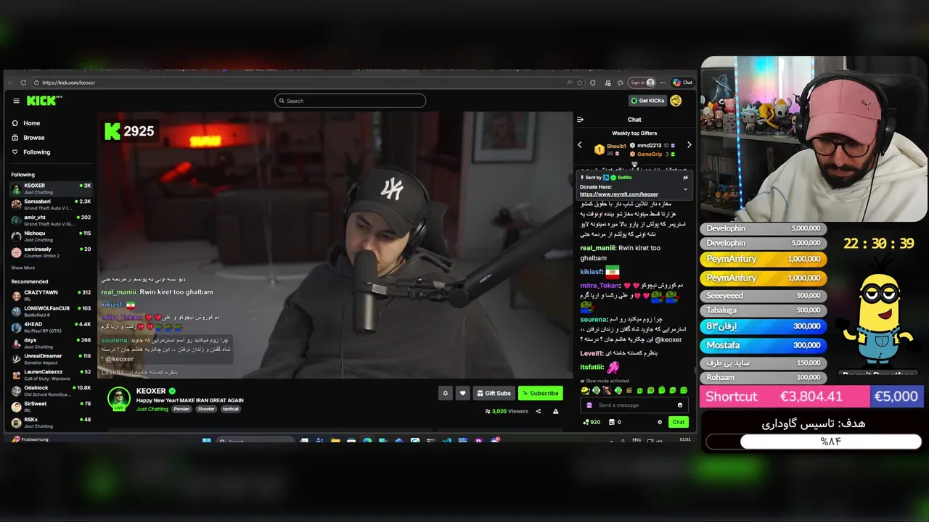The image size is (929, 522).
Task: Open the hamburger menu beside the Kick logo
Action: [x=16, y=101]
